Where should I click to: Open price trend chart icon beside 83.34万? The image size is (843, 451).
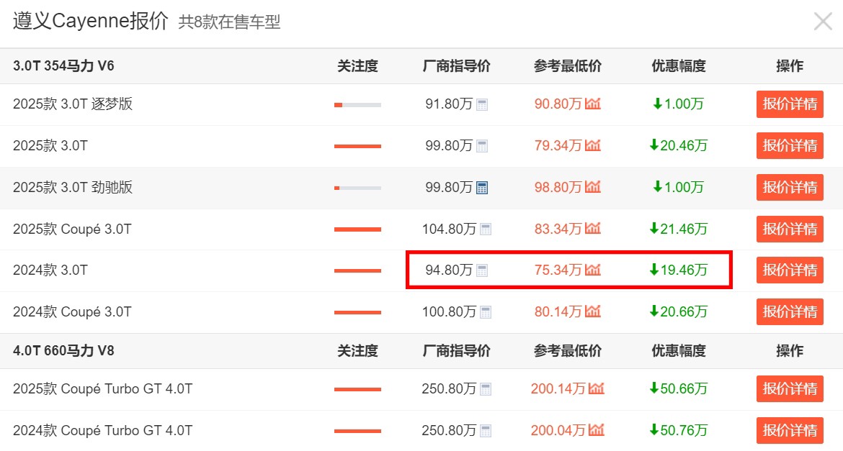coord(592,228)
